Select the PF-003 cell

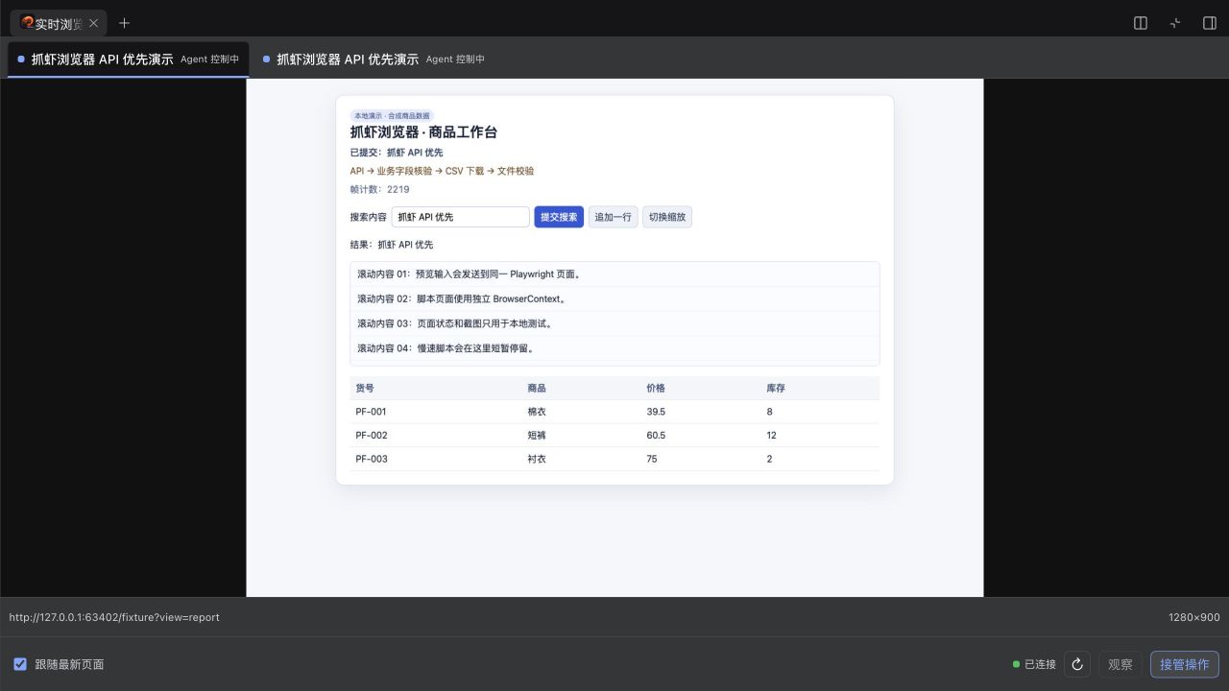point(372,459)
